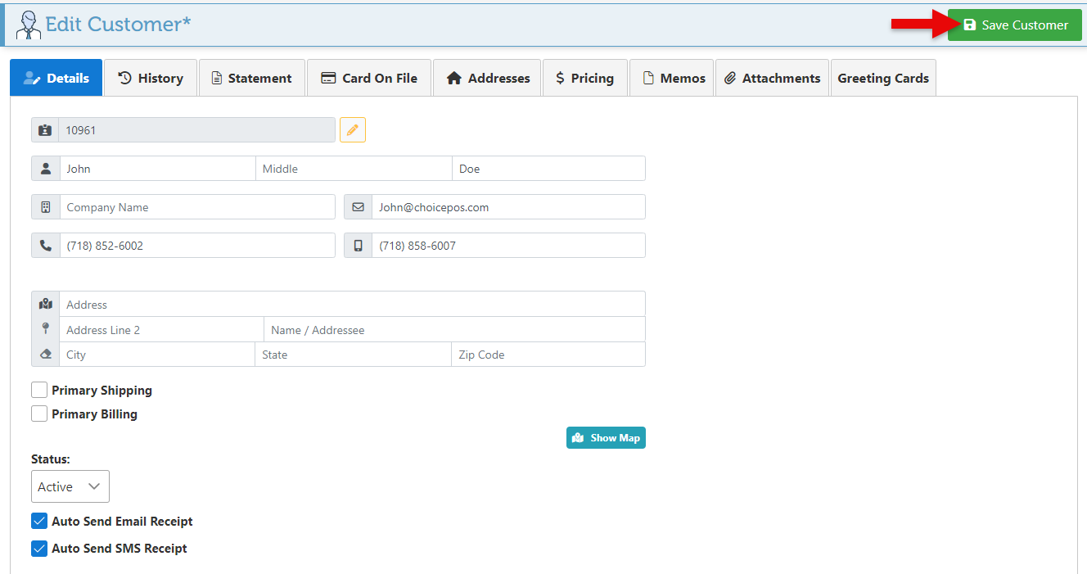Image resolution: width=1087 pixels, height=574 pixels.
Task: Uncheck Auto Send SMS Receipt
Action: pos(39,549)
